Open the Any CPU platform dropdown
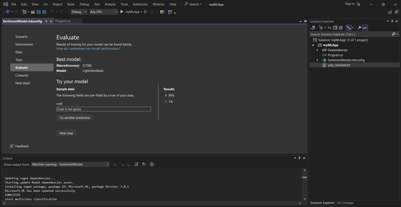Screen dimensions: 401x207 coord(104,12)
